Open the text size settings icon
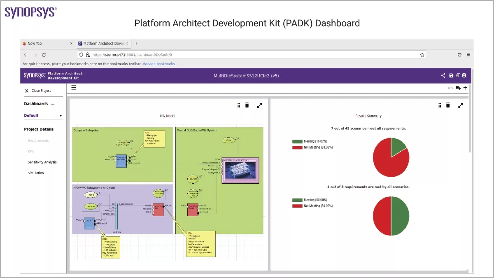The height and width of the screenshot is (278, 494). click(x=458, y=75)
